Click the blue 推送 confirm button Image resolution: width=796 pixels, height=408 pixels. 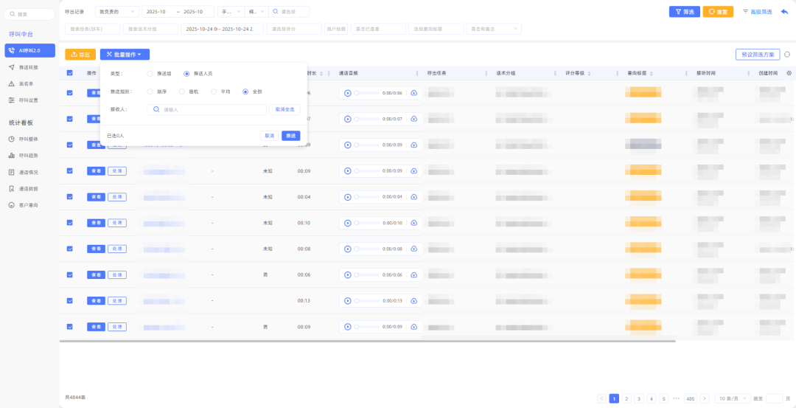290,136
